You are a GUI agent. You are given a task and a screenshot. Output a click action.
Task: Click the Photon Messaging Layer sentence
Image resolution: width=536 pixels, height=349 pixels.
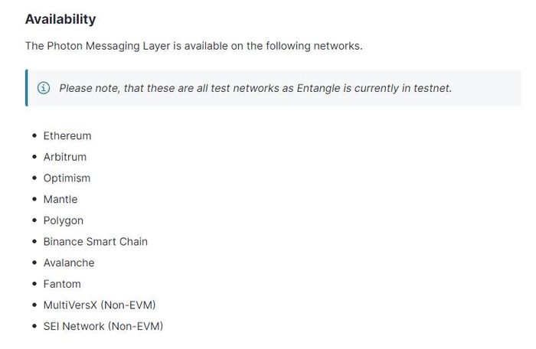point(194,46)
